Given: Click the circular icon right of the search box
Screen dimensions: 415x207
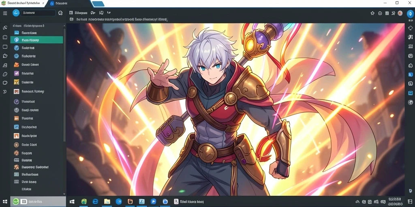Looking at the screenshot, I should pos(60,13).
